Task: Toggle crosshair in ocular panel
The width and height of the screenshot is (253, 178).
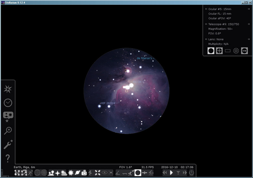Action: point(219,51)
